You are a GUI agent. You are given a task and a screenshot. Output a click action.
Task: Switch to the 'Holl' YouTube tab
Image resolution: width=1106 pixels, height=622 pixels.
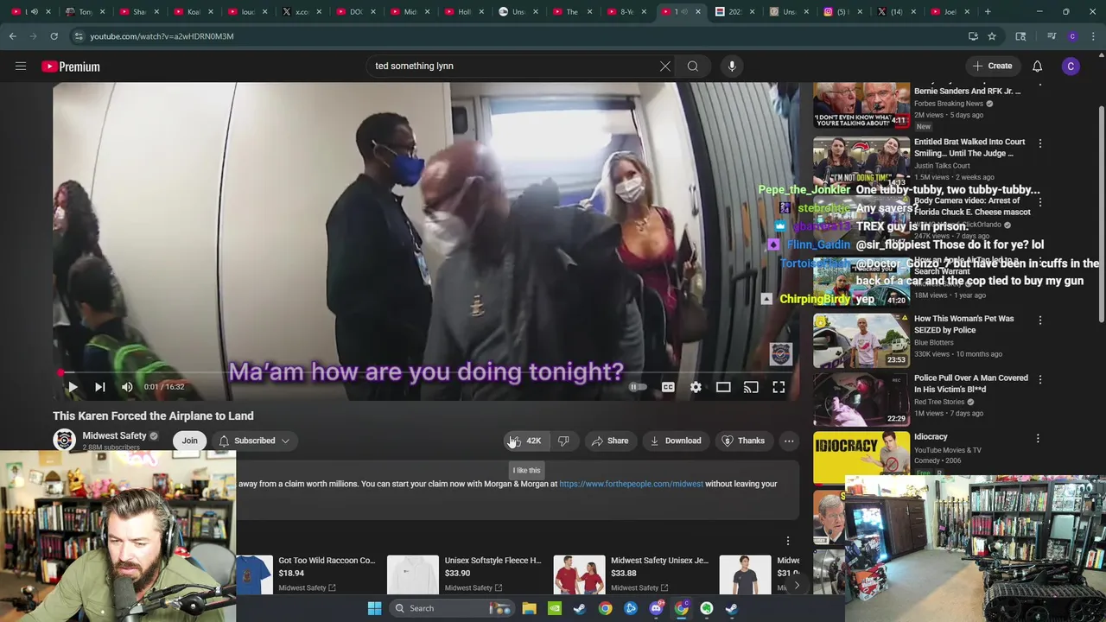pyautogui.click(x=463, y=12)
